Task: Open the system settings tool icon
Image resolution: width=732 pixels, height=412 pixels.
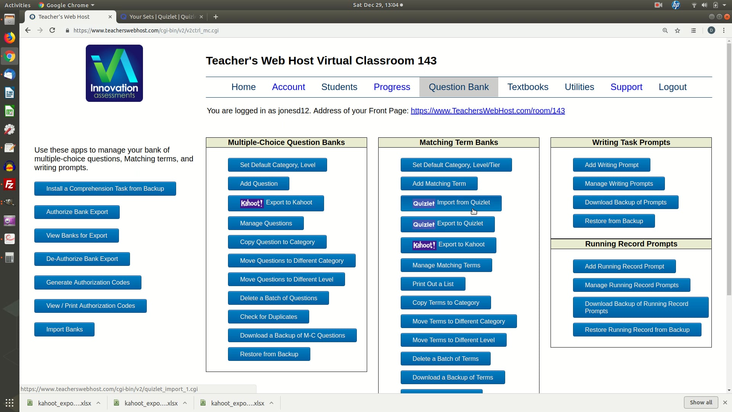Action: [x=10, y=129]
